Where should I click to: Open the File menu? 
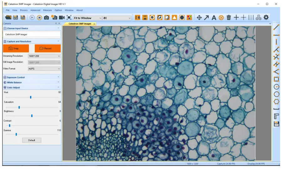(8, 10)
